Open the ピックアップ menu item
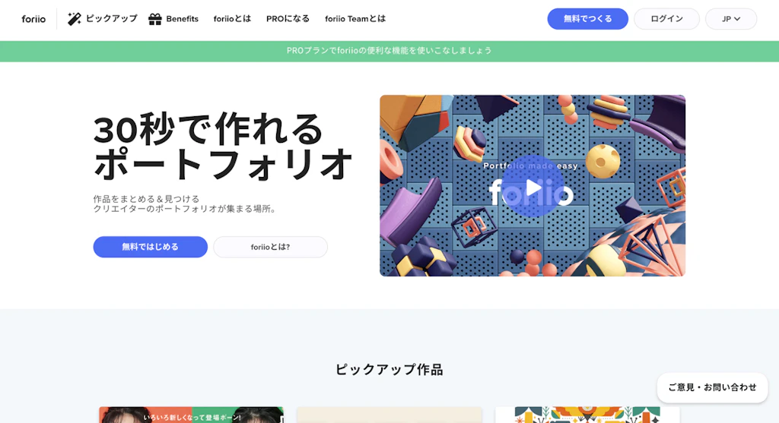The width and height of the screenshot is (779, 423). 111,19
